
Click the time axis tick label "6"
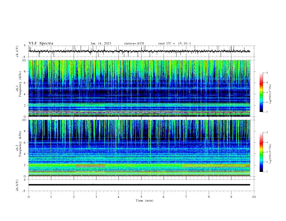pyautogui.click(x=164, y=197)
